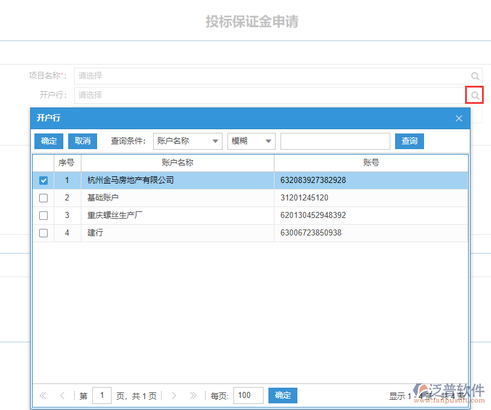The image size is (491, 410).
Task: Check the 基础账户 row checkbox
Action: click(x=43, y=197)
